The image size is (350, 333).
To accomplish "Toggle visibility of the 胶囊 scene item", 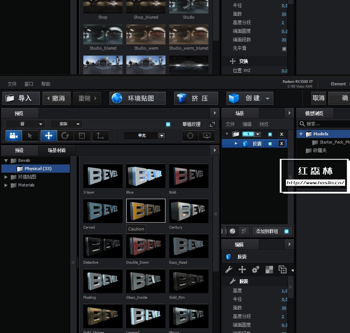I will (270, 144).
